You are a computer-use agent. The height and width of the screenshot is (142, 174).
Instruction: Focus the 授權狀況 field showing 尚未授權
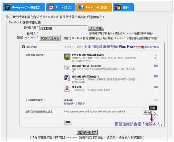pos(64,28)
